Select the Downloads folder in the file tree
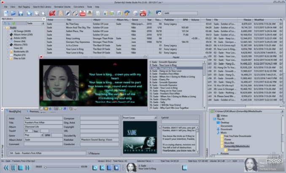The image size is (286, 173). coord(226,130)
